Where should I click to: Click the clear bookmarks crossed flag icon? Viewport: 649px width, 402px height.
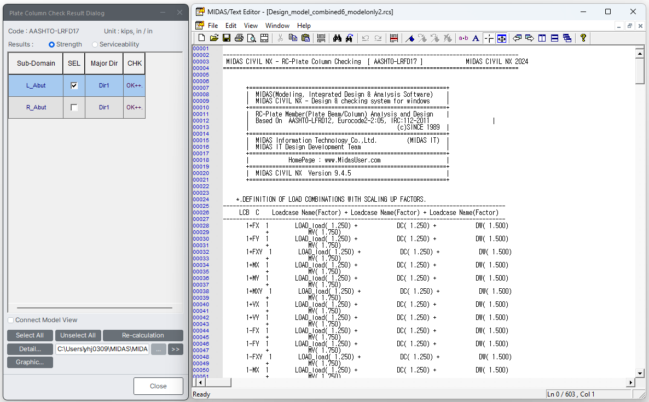[x=448, y=38]
